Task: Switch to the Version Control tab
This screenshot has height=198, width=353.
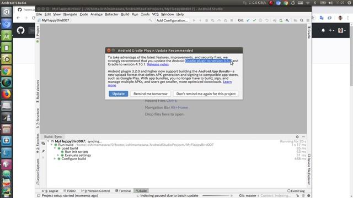Action: [x=95, y=191]
